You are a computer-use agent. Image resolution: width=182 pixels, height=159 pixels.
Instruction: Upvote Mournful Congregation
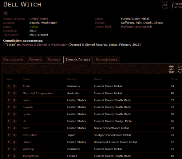tap(9, 93)
